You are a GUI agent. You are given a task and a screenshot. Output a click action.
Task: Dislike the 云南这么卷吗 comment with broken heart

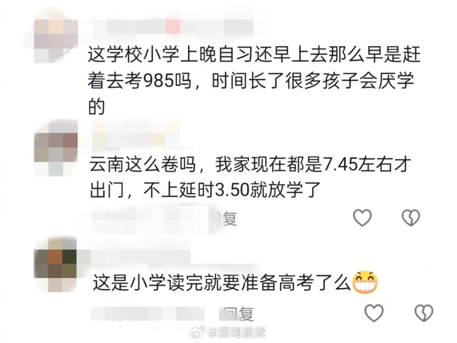(x=411, y=218)
